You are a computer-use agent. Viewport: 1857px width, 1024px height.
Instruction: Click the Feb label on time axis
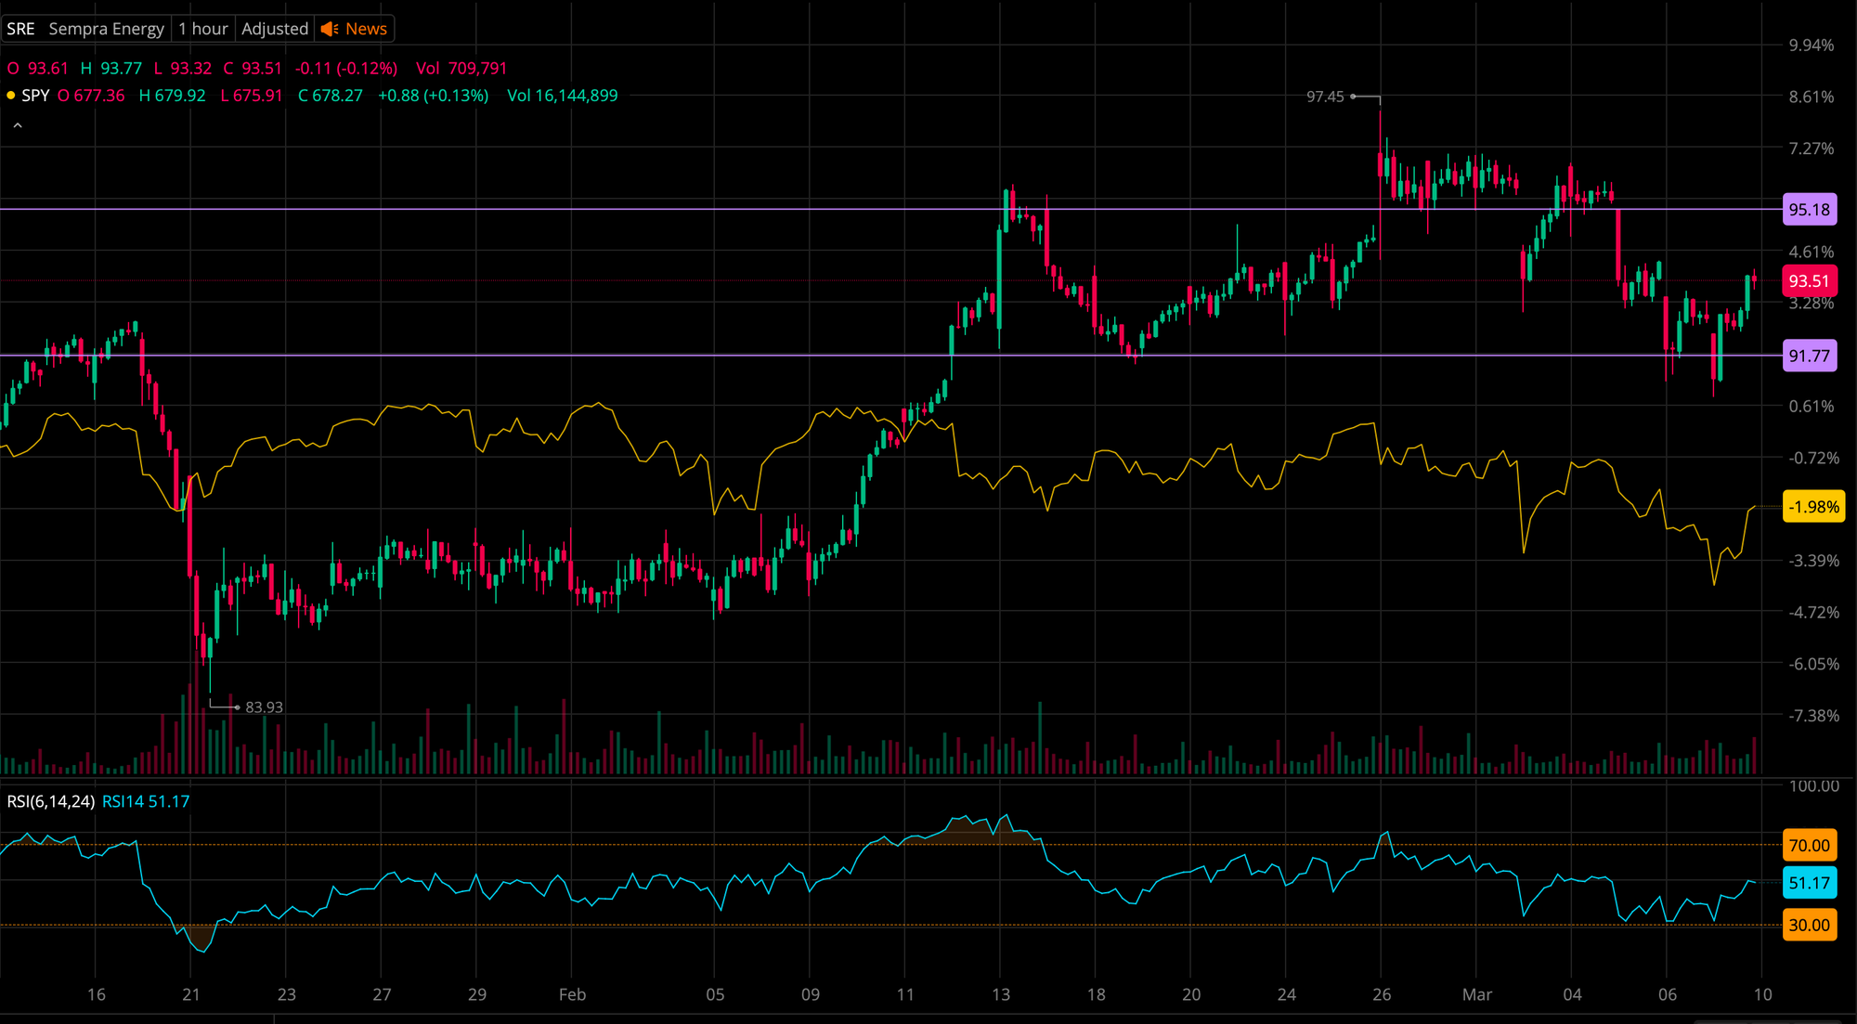point(572,994)
